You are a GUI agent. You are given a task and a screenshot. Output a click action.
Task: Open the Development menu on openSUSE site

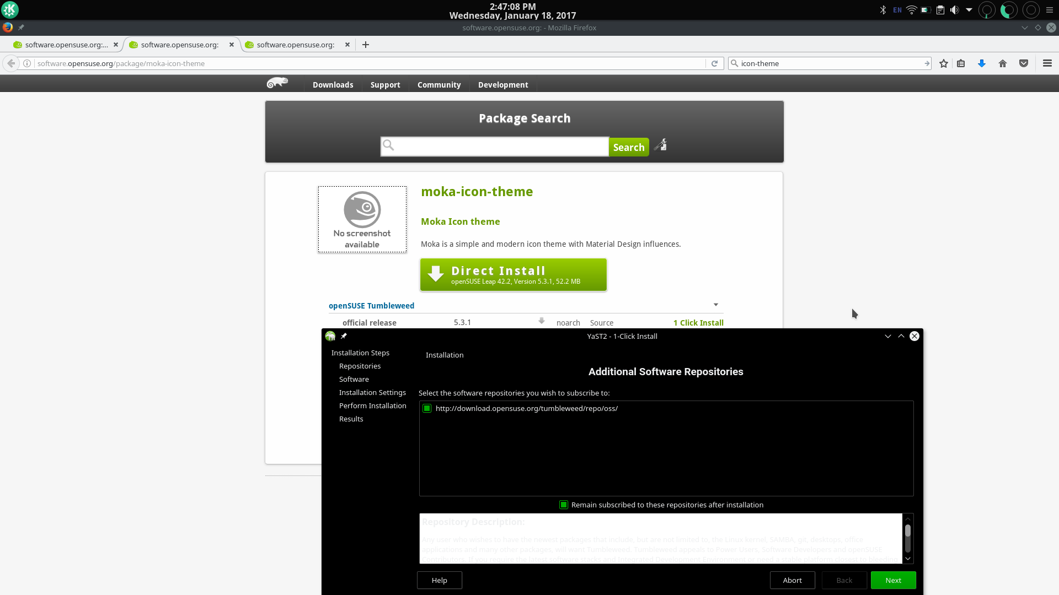pyautogui.click(x=503, y=85)
